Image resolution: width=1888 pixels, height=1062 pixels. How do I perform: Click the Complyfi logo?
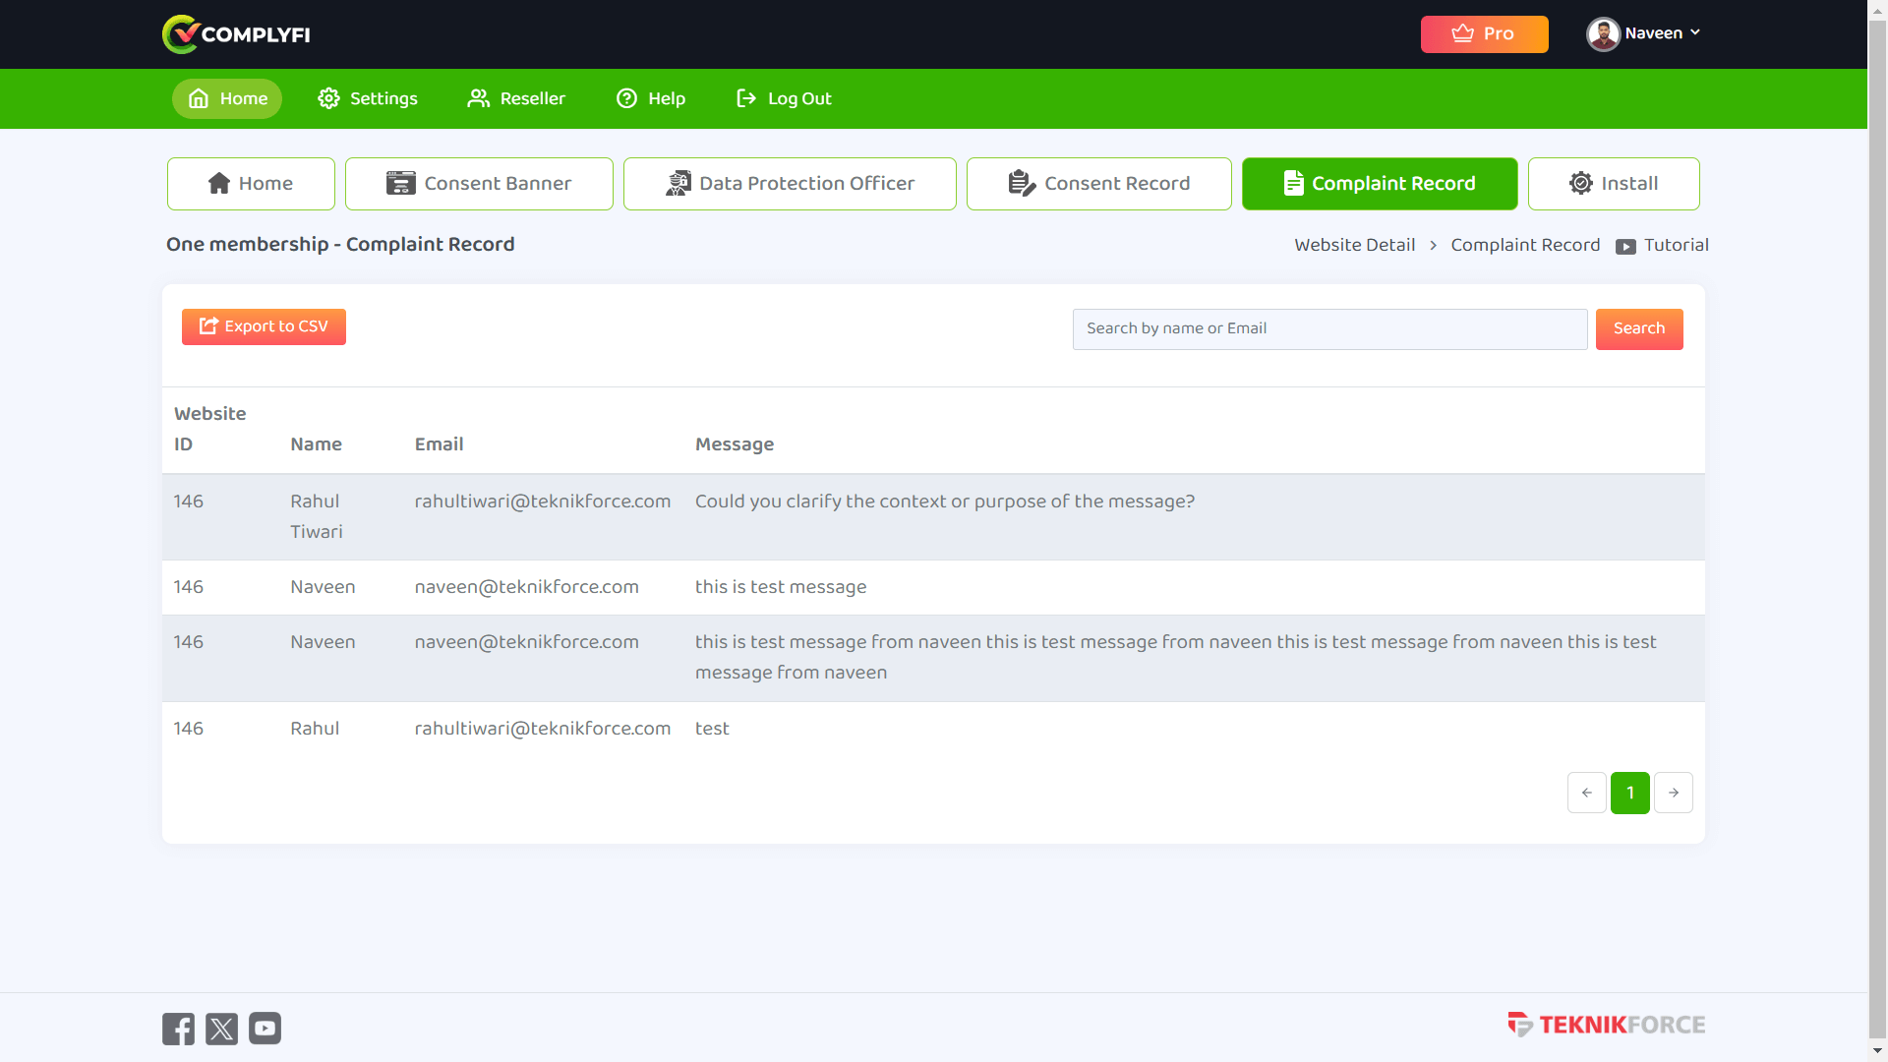click(236, 34)
